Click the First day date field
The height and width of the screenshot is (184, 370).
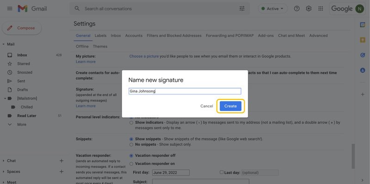tap(171, 173)
